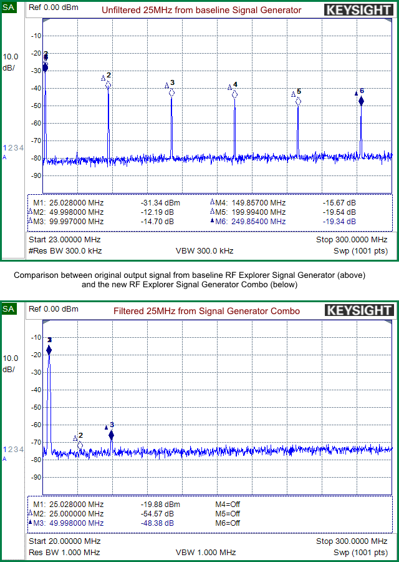
Task: Click the 'M2: 49.998000 MHz' table row
Action: pyautogui.click(x=101, y=212)
